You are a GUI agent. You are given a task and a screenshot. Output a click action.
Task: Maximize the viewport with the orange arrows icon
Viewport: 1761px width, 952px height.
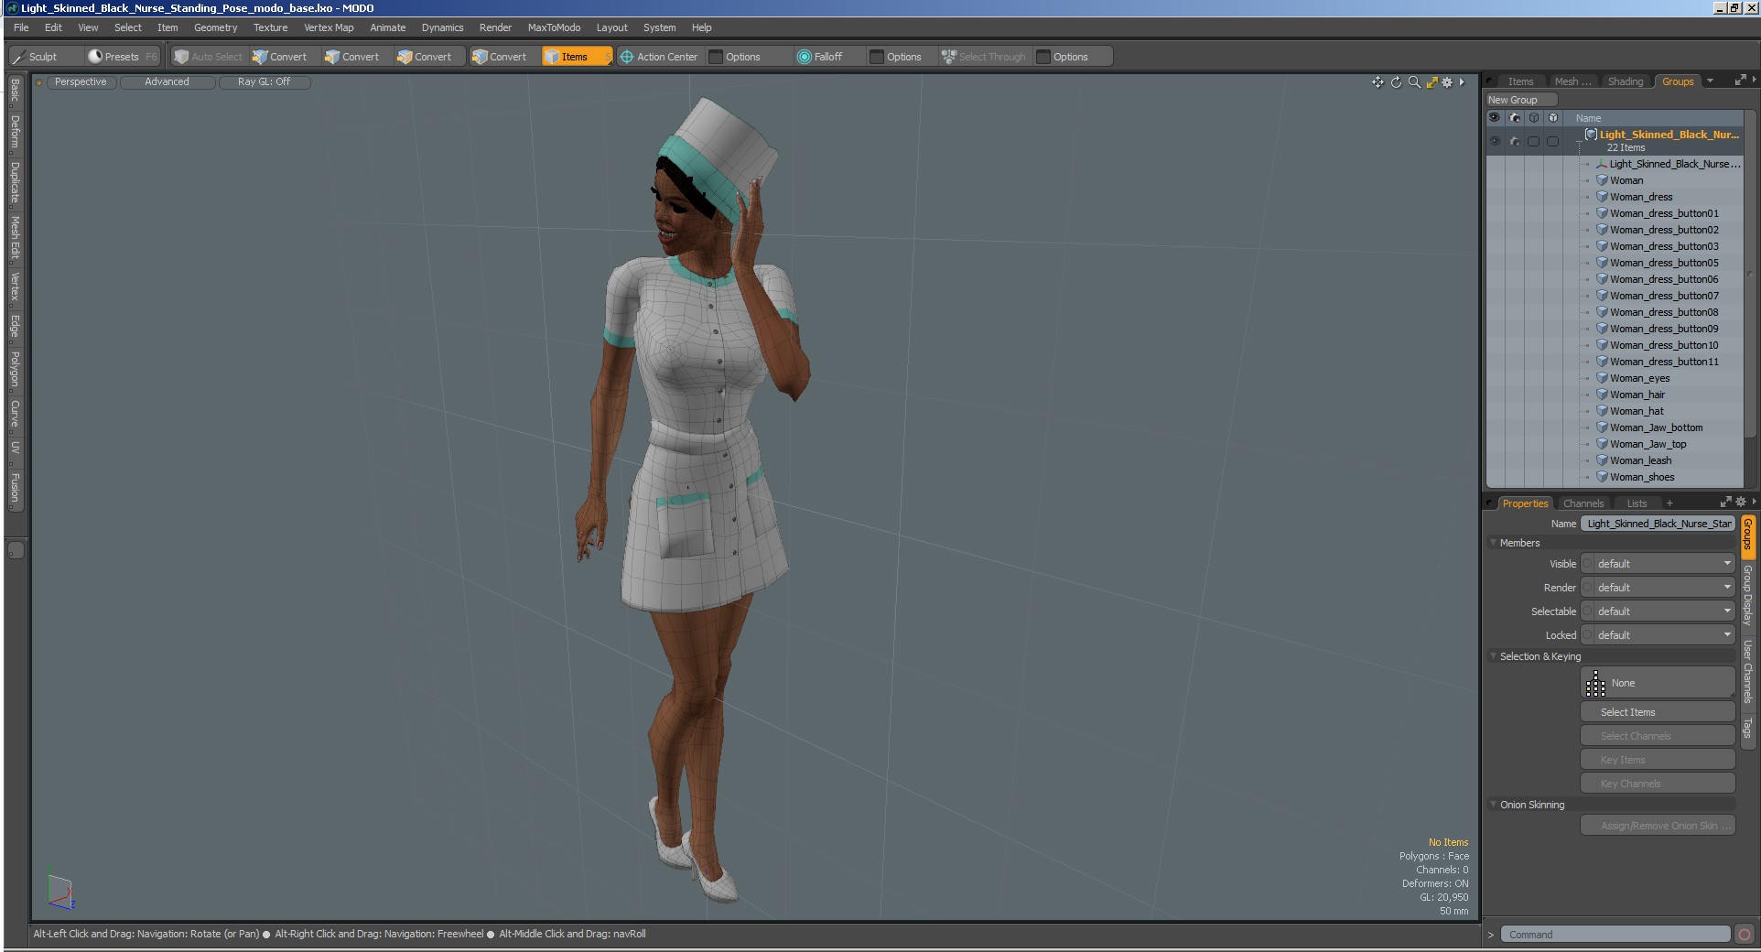tap(1431, 82)
